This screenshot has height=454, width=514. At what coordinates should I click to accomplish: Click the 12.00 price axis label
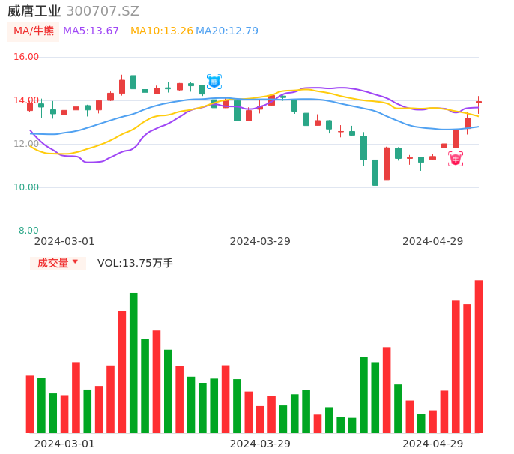pyautogui.click(x=27, y=144)
